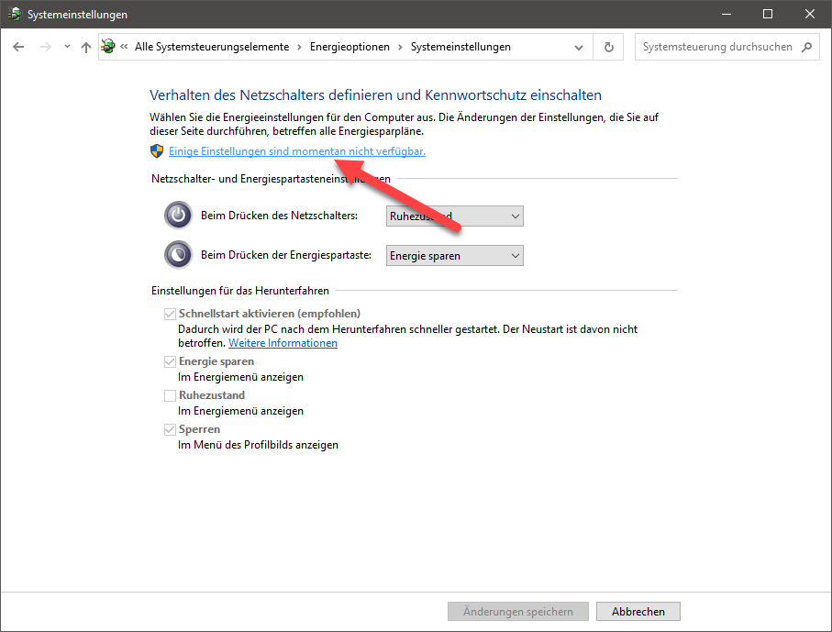
Task: Follow the Weitere Informationen link
Action: point(283,342)
